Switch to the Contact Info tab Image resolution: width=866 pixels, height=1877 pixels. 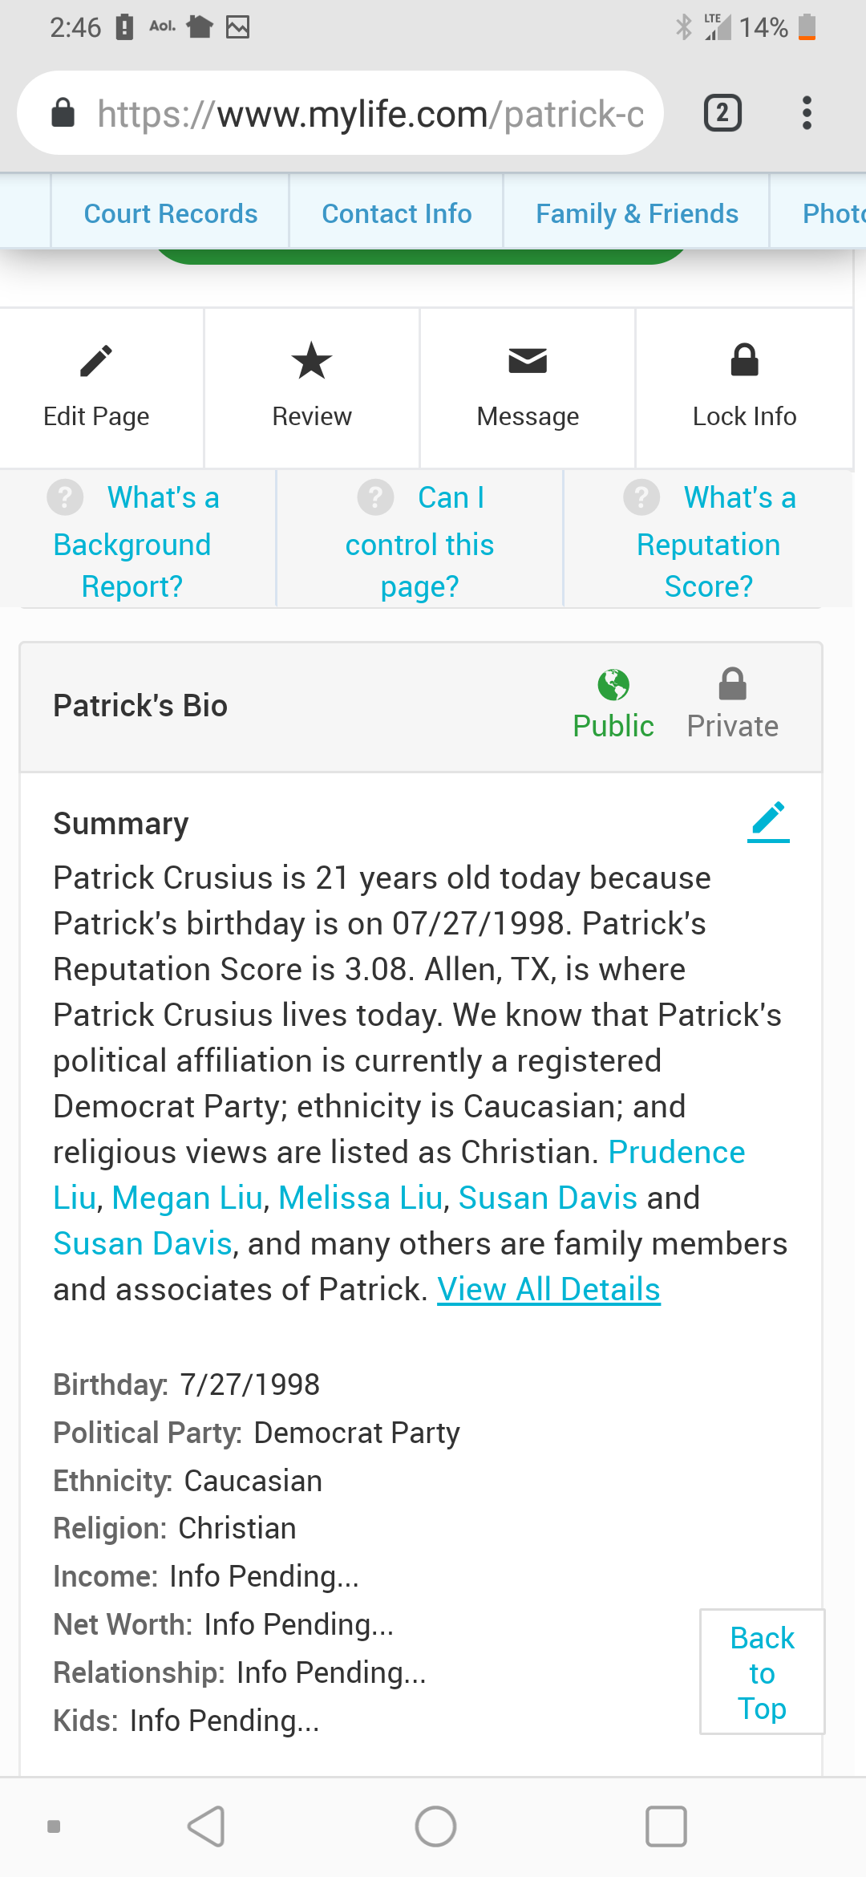pyautogui.click(x=396, y=214)
